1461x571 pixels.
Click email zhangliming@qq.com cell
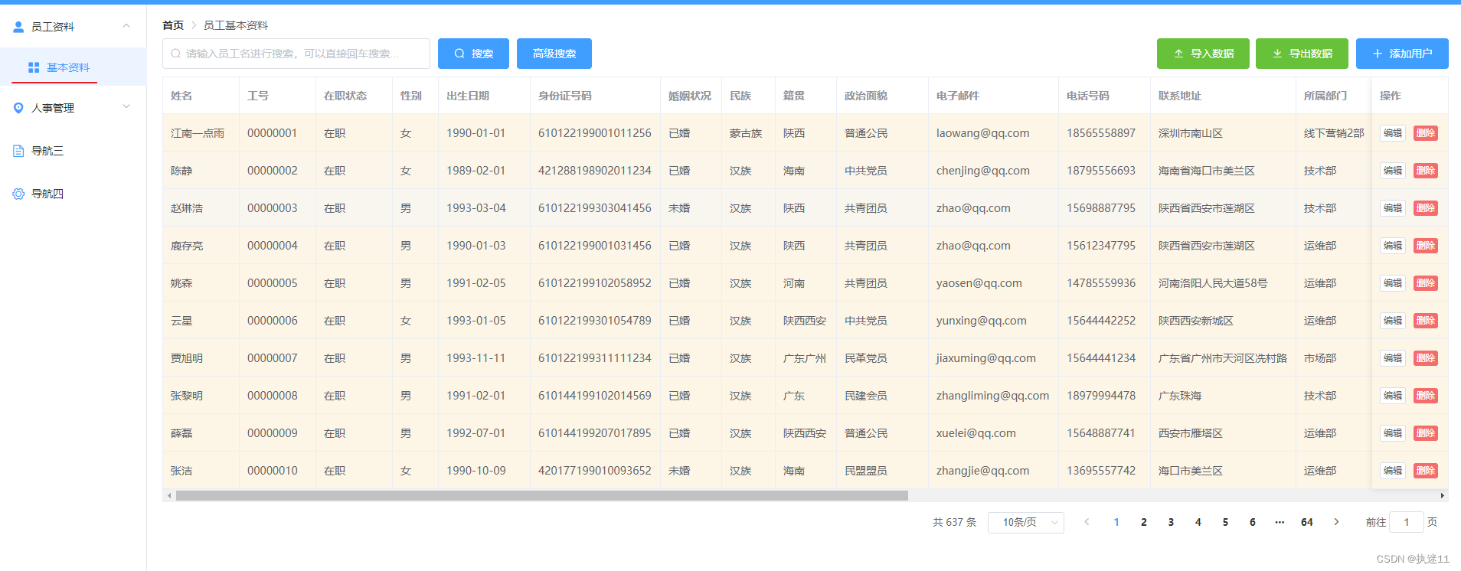pyautogui.click(x=992, y=396)
